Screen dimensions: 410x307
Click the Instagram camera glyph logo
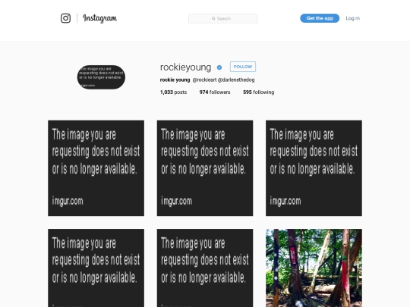click(65, 18)
